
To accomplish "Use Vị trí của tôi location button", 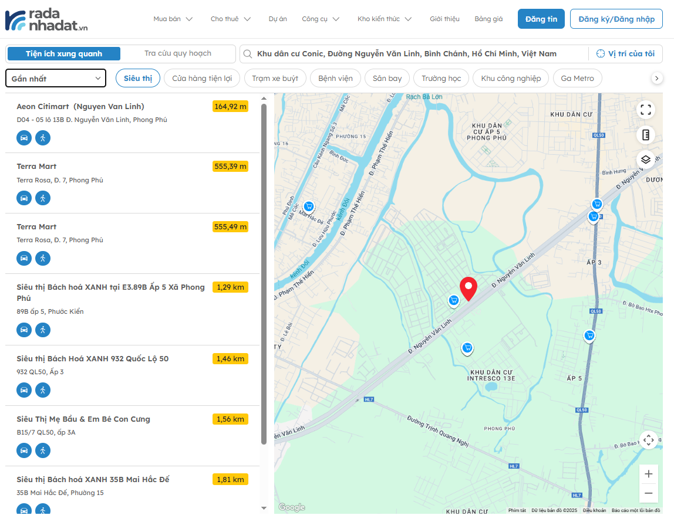I will [626, 53].
